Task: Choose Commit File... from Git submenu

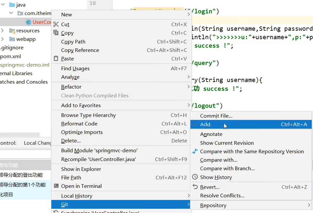Action: coord(251,116)
